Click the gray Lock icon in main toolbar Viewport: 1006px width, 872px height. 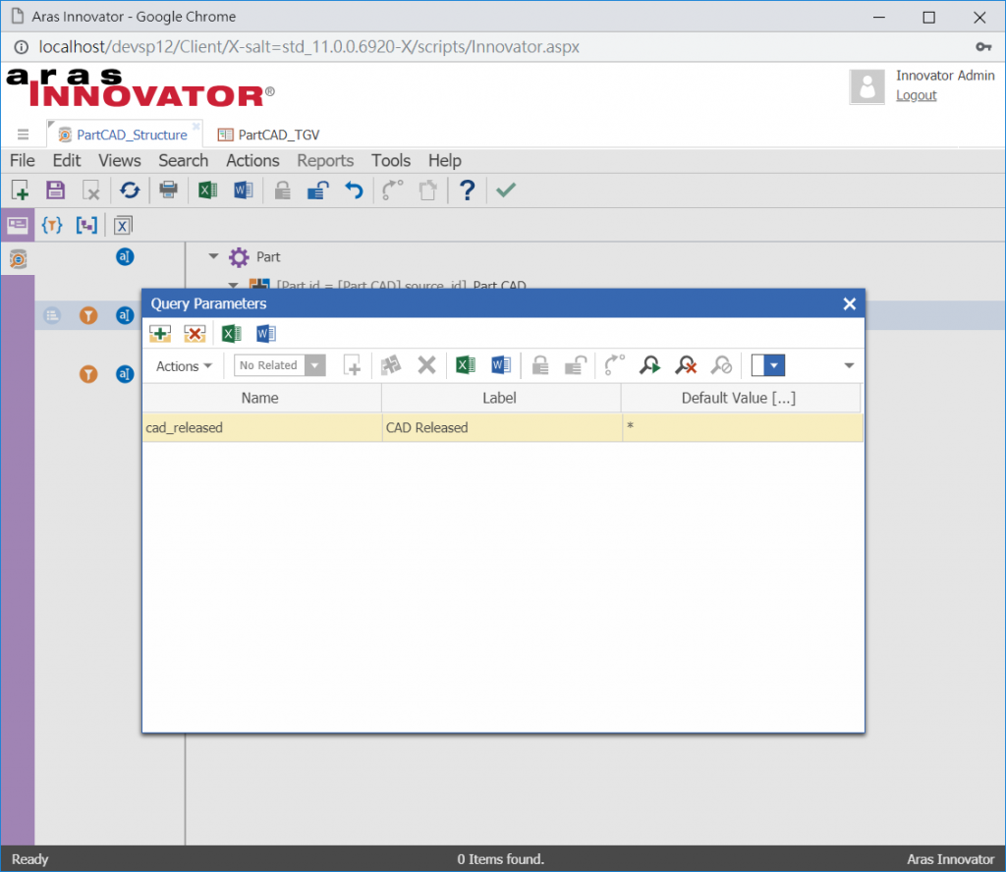click(282, 191)
